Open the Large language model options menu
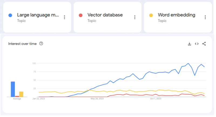 pos(65,17)
